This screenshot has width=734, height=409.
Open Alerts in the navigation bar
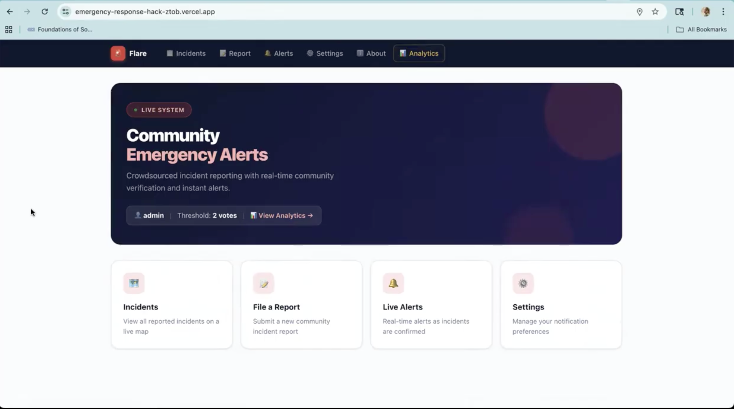coord(279,53)
